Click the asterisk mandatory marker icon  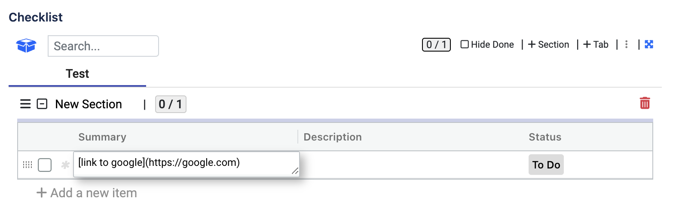[65, 165]
